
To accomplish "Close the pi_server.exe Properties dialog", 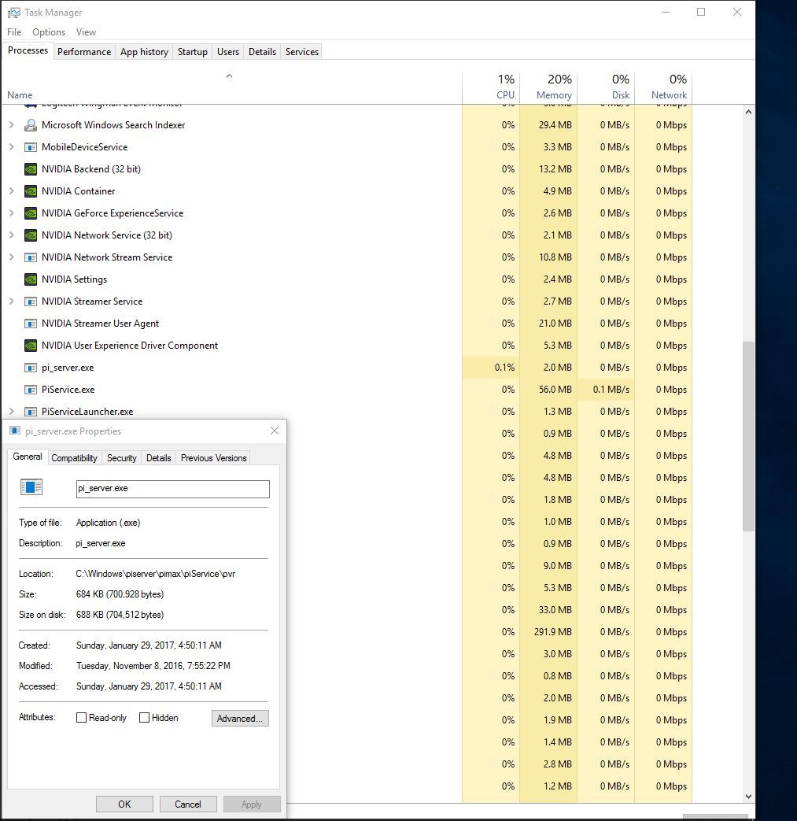I will pos(275,431).
